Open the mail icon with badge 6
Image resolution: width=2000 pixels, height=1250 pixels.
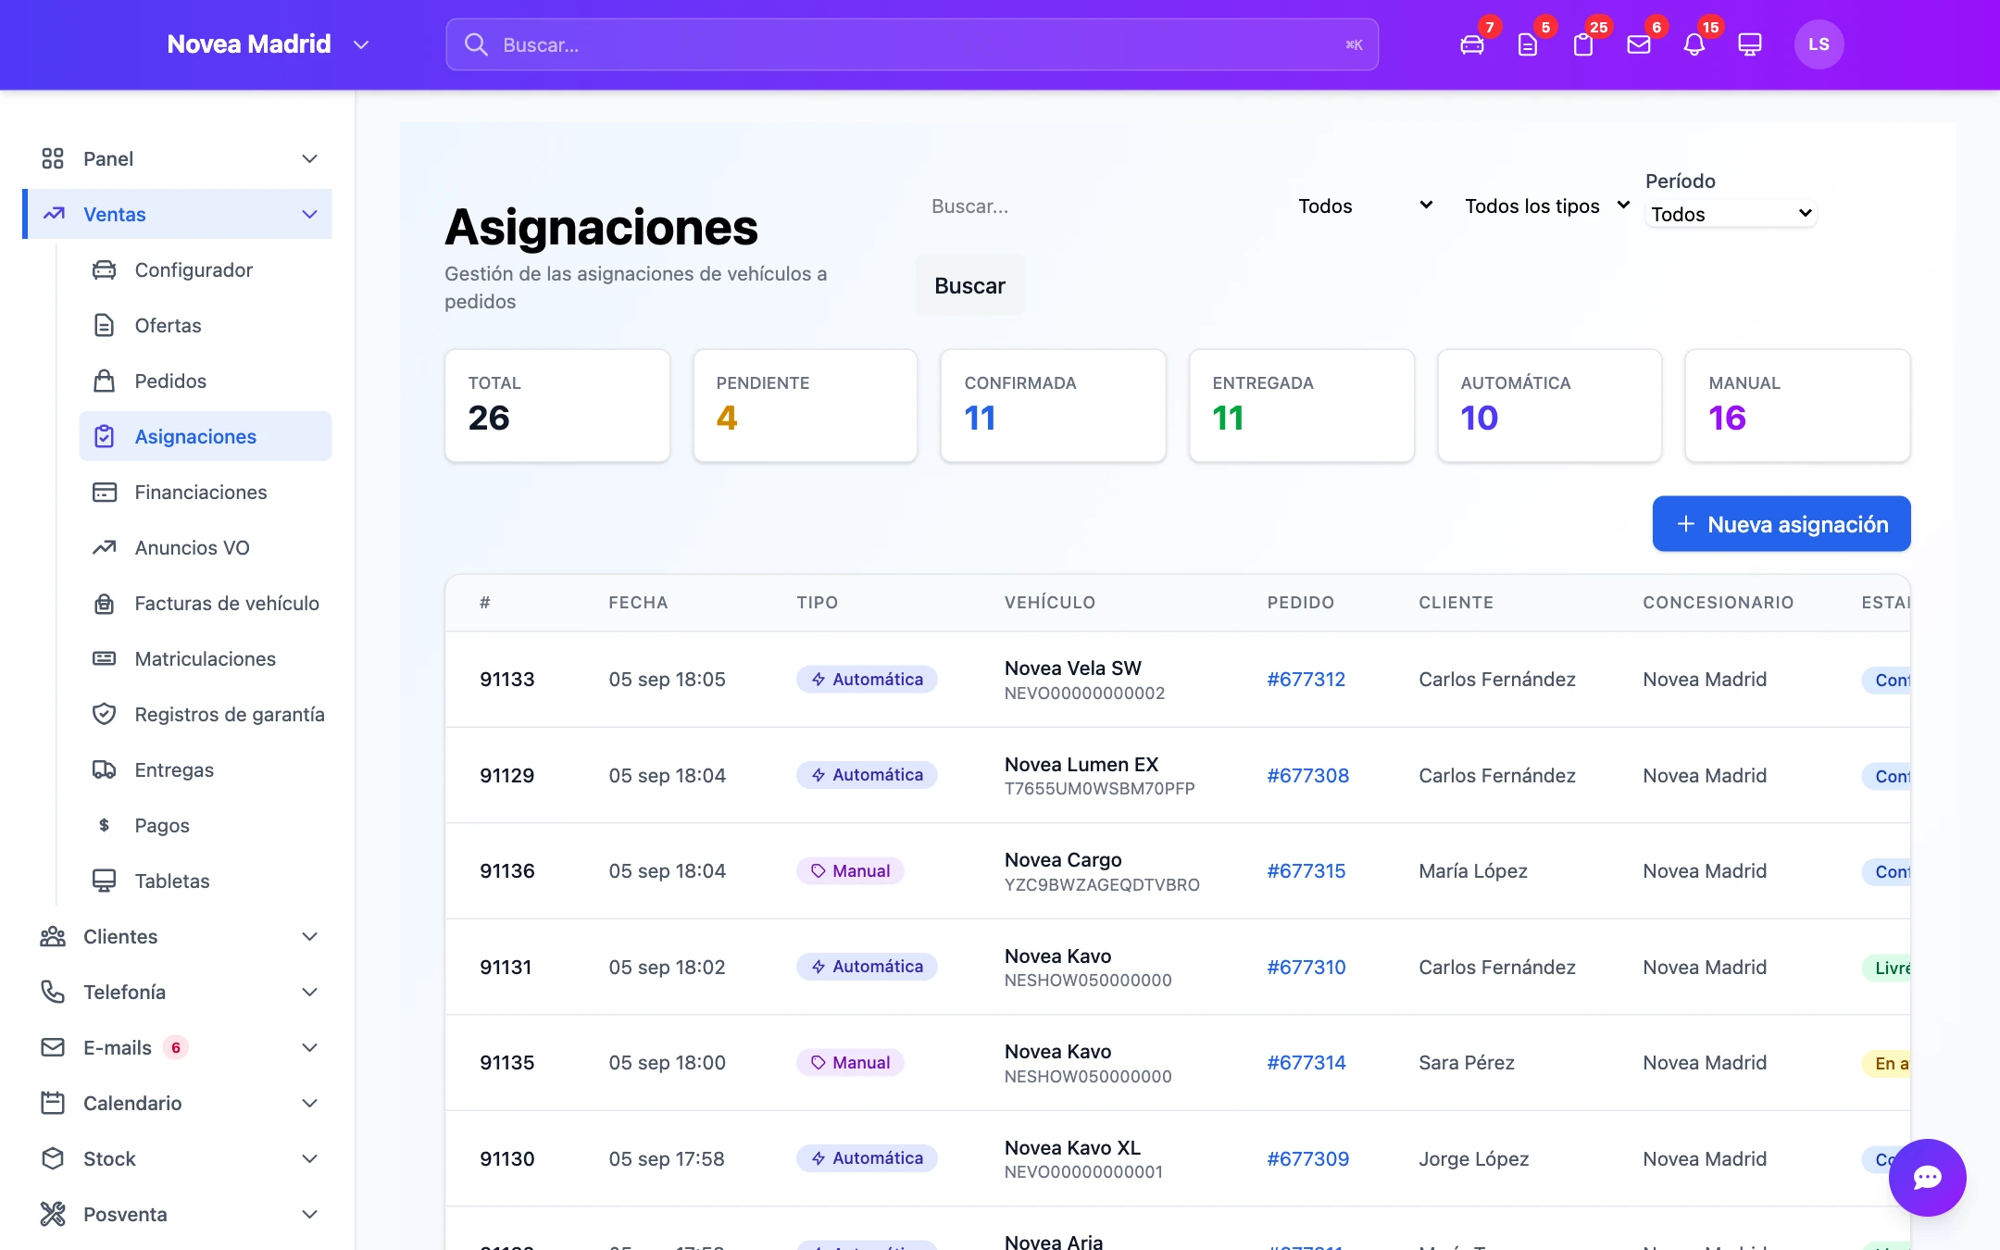pyautogui.click(x=1639, y=44)
